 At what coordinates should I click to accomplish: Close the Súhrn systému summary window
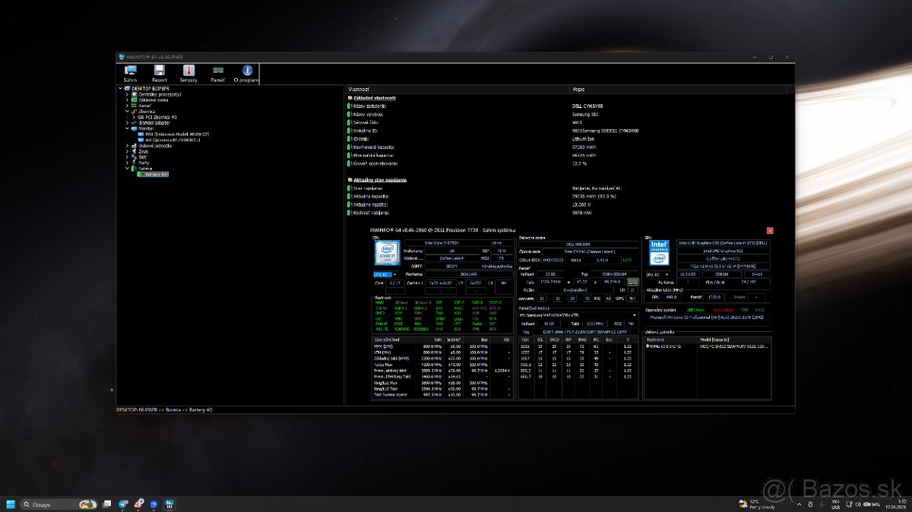click(x=768, y=230)
